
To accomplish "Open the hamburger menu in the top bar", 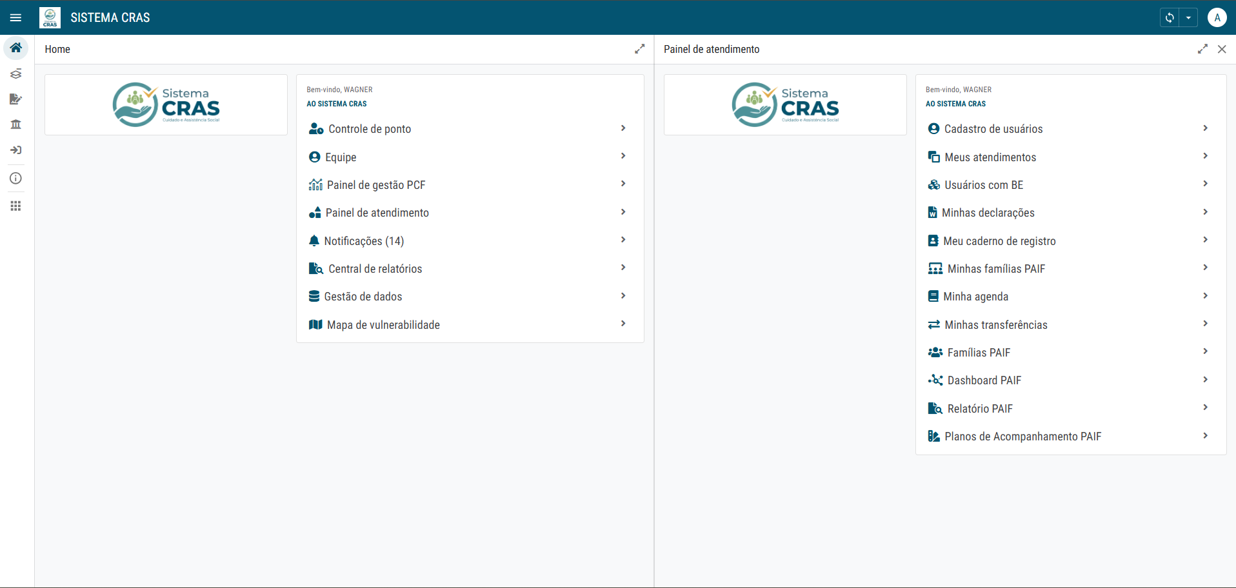I will pyautogui.click(x=16, y=18).
